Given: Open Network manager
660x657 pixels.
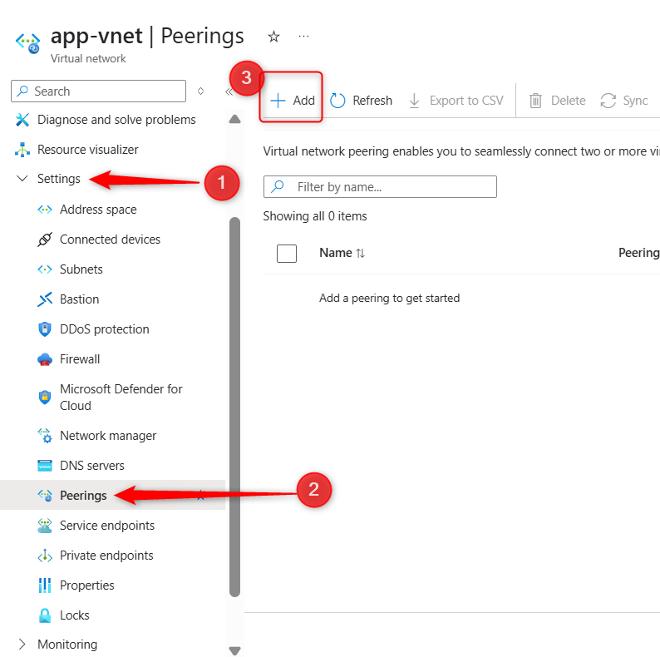Looking at the screenshot, I should pos(108,436).
